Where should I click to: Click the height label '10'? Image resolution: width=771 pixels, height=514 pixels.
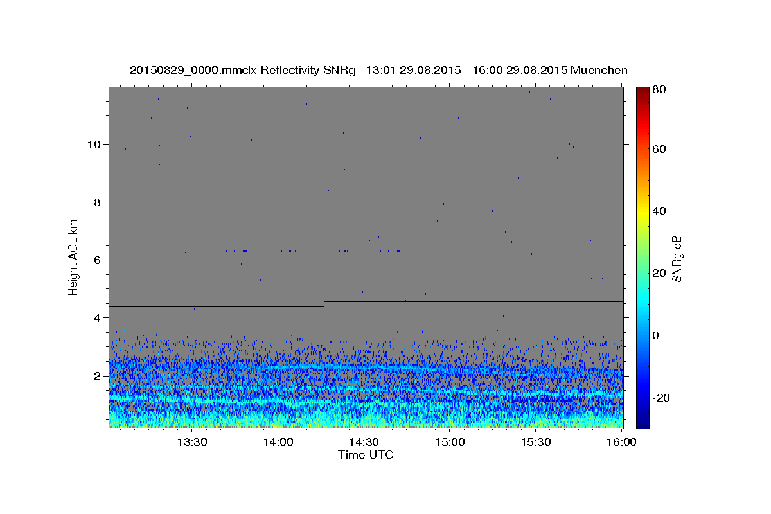[96, 144]
